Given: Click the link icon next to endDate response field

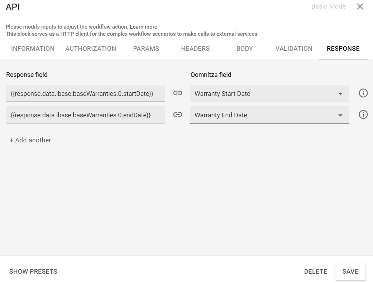Looking at the screenshot, I should tap(177, 115).
